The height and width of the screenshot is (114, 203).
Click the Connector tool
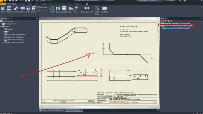[x=43, y=10]
